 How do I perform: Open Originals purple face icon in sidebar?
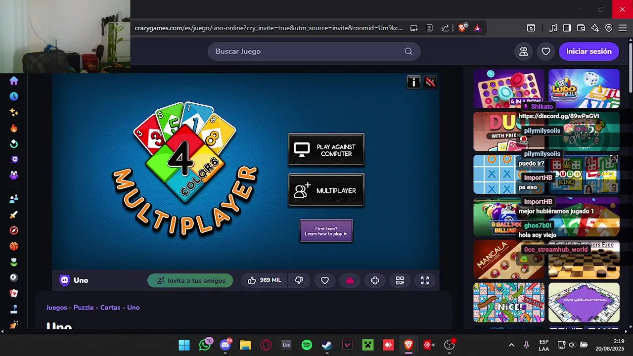[14, 159]
